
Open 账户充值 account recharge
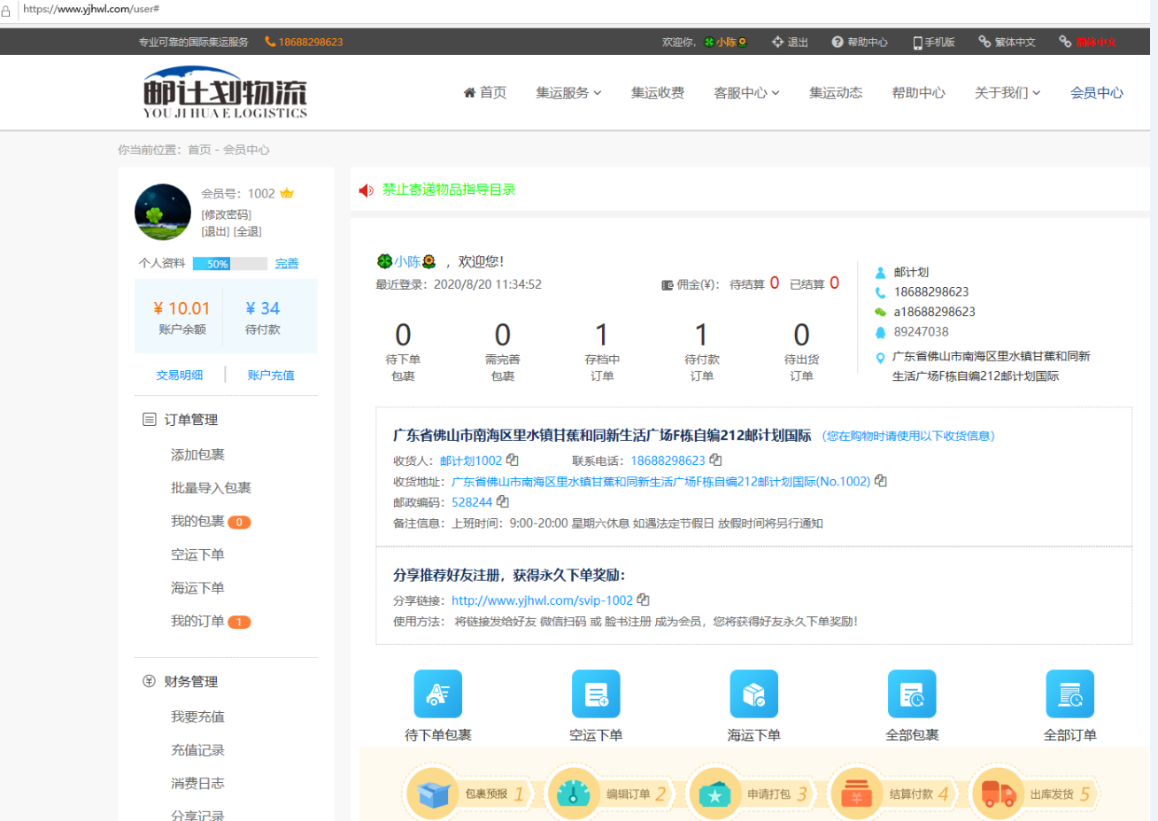point(271,375)
